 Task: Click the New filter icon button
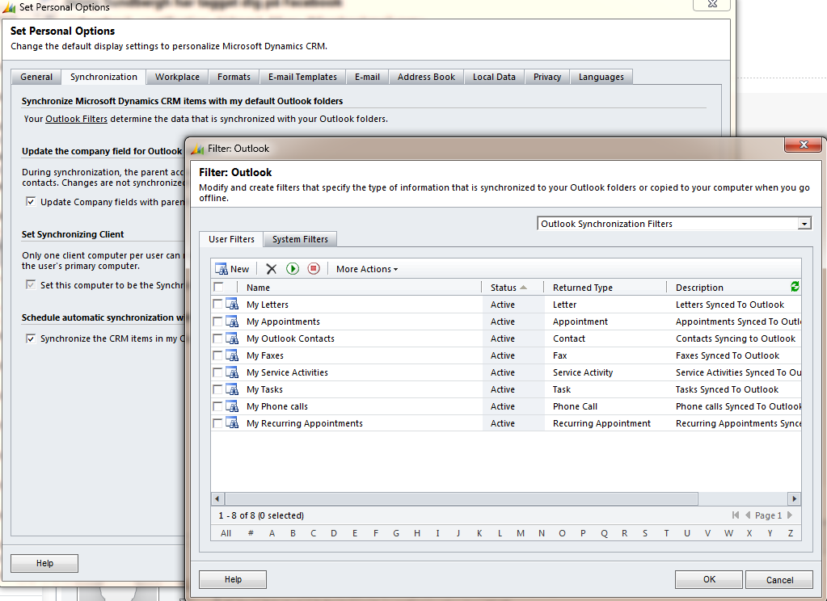pos(231,269)
